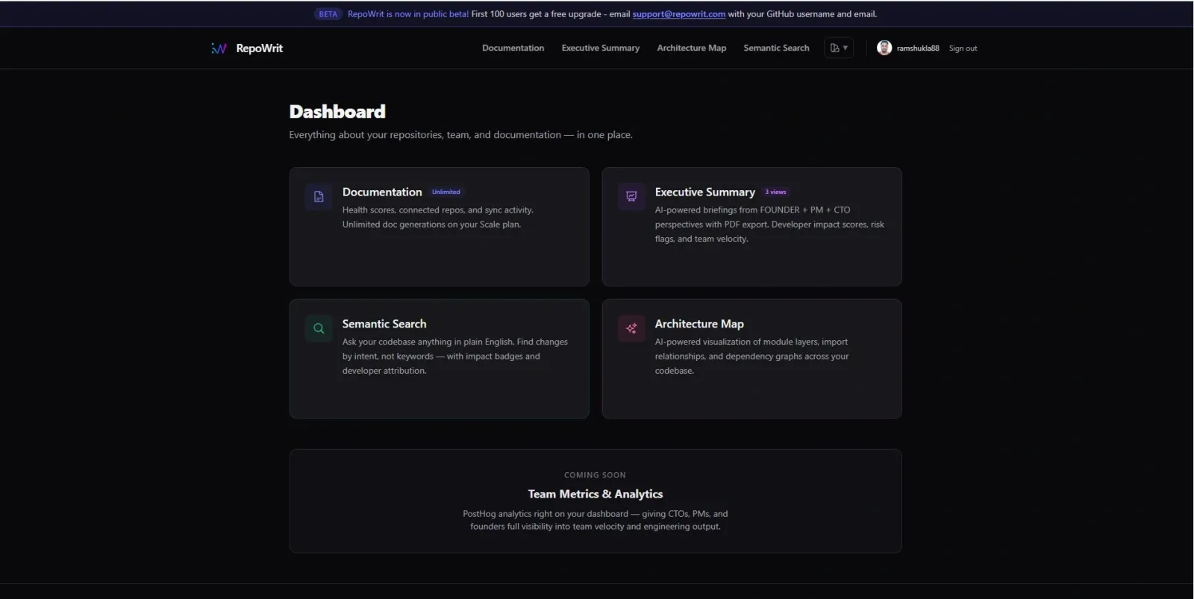Viewport: 1194px width, 599px height.
Task: Click the Team Metrics & Analytics heading
Action: tap(595, 494)
